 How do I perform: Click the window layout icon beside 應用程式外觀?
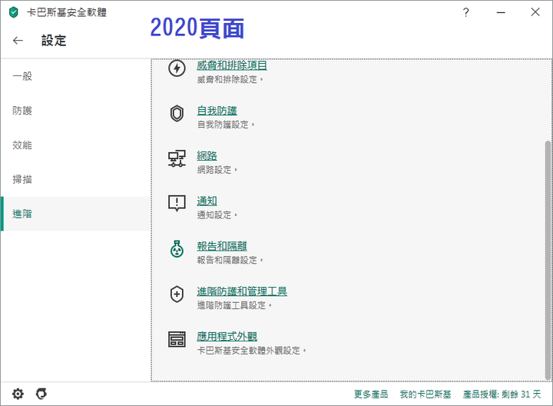tap(177, 339)
